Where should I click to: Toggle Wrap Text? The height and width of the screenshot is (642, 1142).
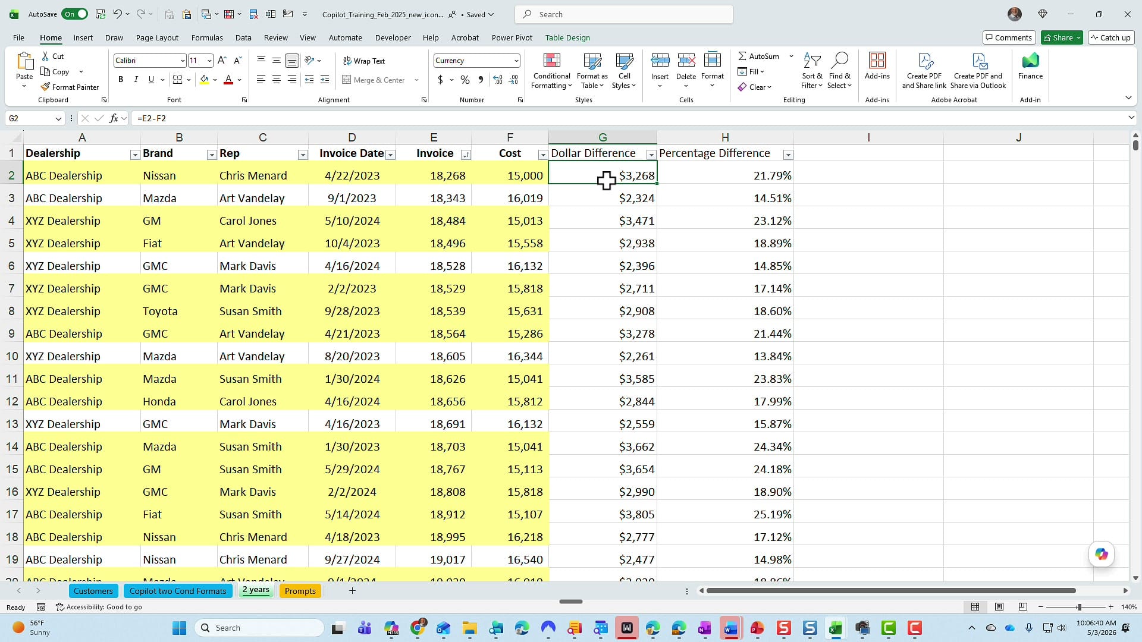pyautogui.click(x=364, y=61)
